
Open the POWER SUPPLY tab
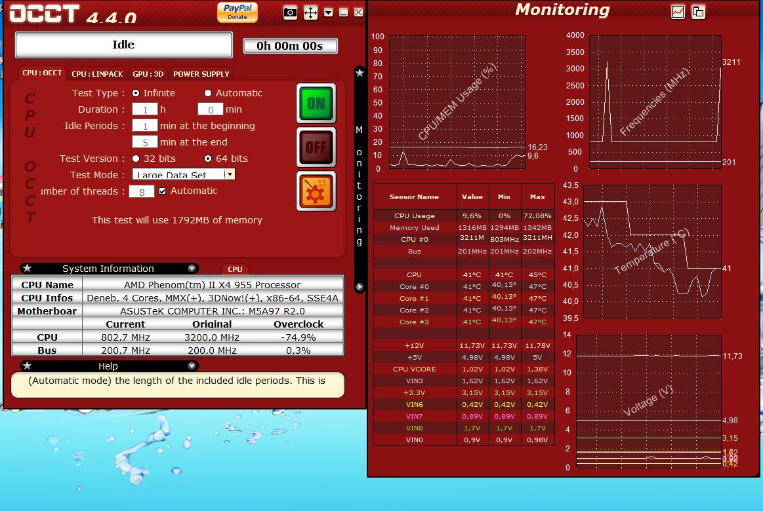pos(201,74)
